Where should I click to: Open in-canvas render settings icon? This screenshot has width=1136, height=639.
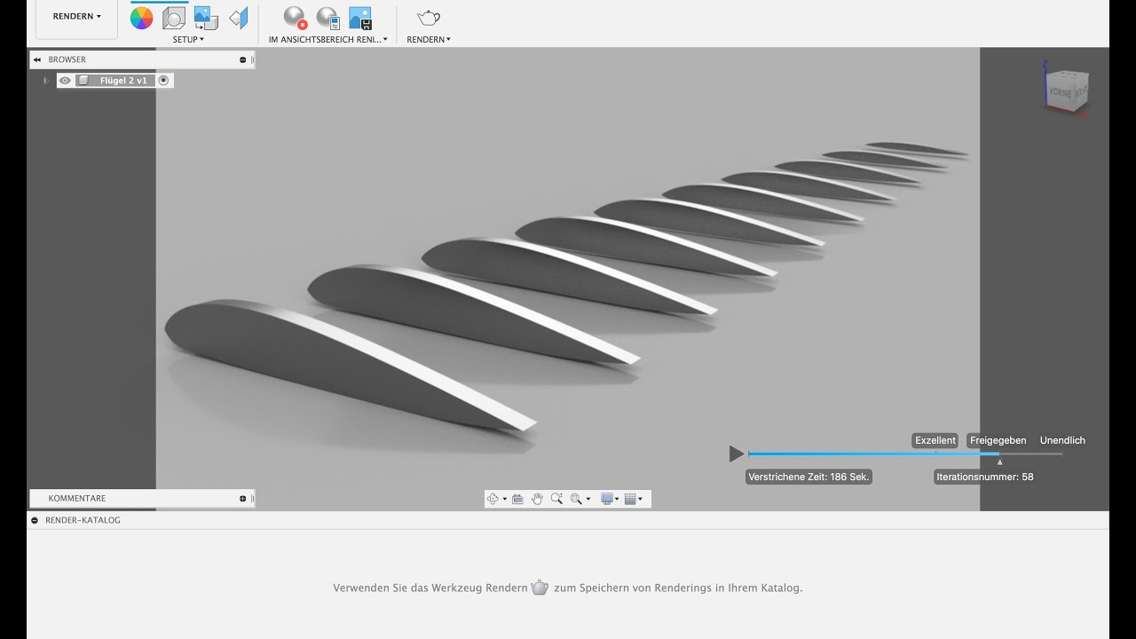pyautogui.click(x=327, y=17)
